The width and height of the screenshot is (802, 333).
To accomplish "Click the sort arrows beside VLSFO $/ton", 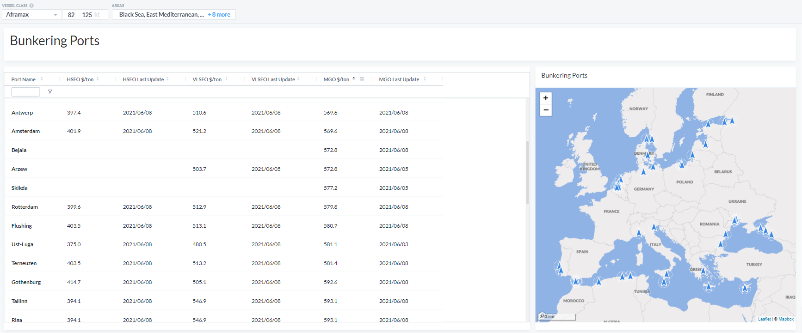I will click(226, 79).
